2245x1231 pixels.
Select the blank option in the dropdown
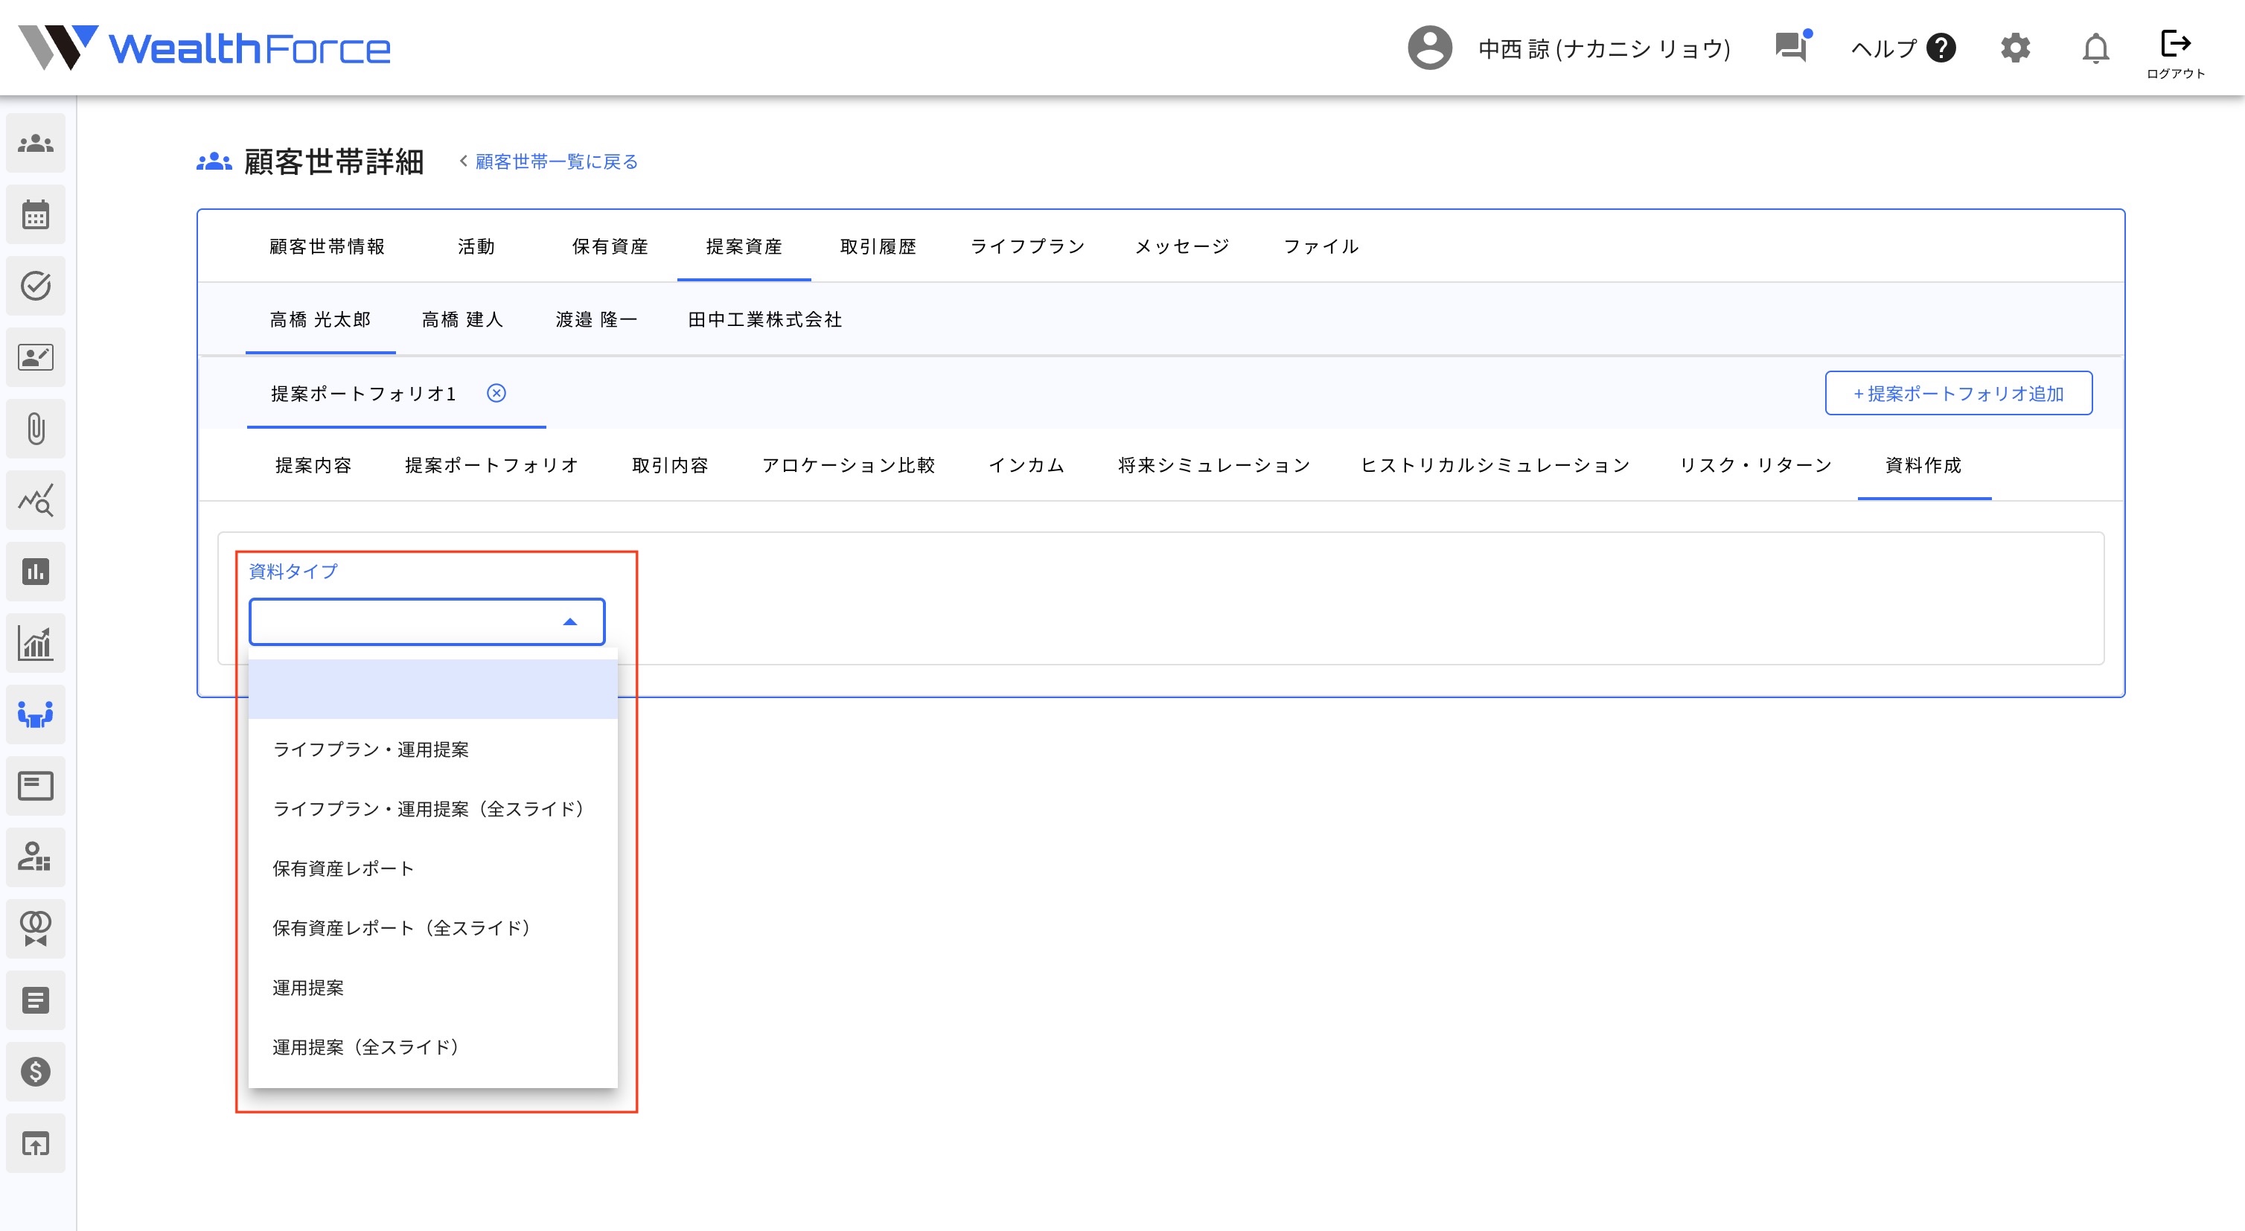[x=432, y=689]
